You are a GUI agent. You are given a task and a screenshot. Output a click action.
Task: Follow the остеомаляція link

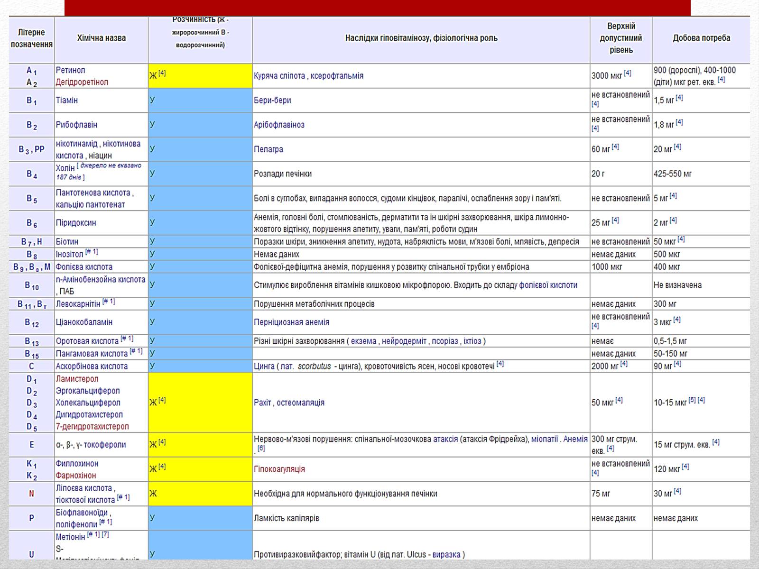pos(301,403)
